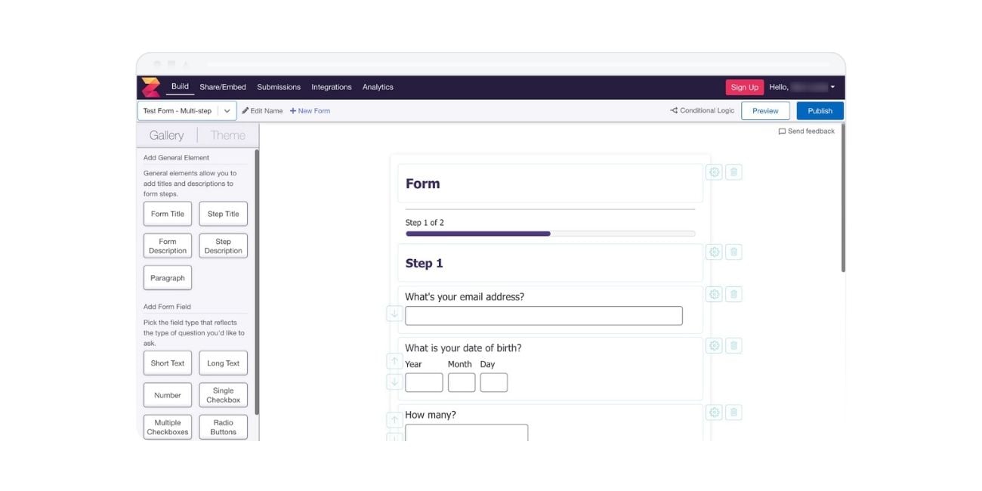
Task: Click the What's your email address? label
Action: [x=465, y=297]
